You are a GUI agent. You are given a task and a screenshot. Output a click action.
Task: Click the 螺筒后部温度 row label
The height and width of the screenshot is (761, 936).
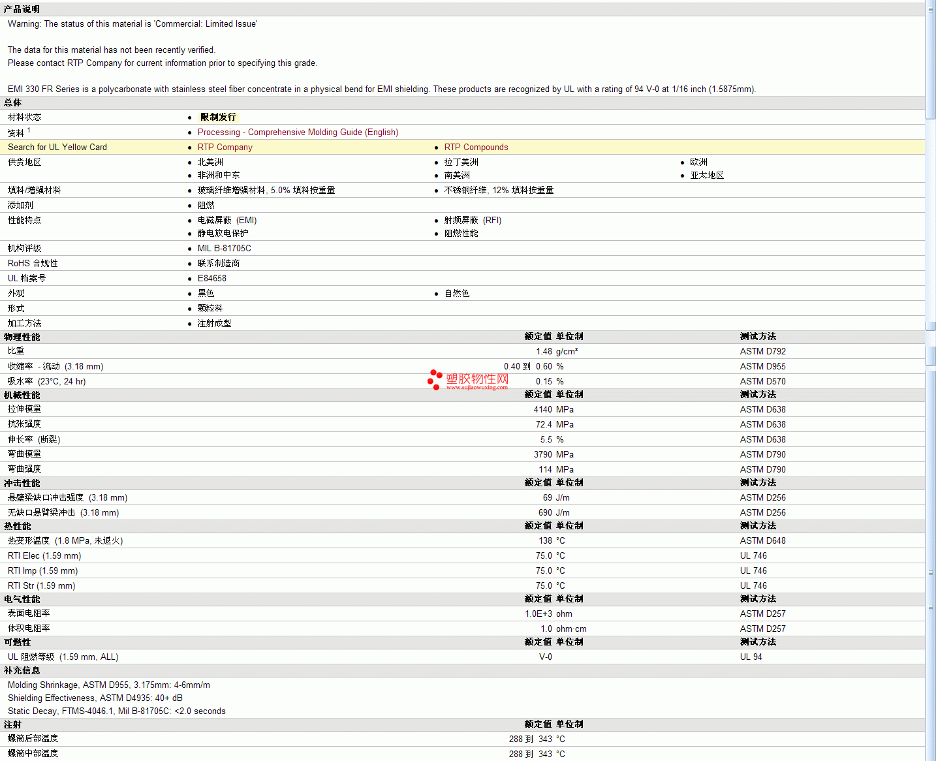click(33, 738)
